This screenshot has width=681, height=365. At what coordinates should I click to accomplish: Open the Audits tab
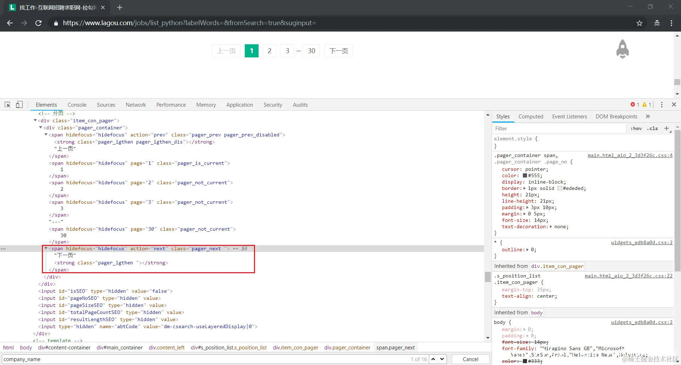[300, 105]
